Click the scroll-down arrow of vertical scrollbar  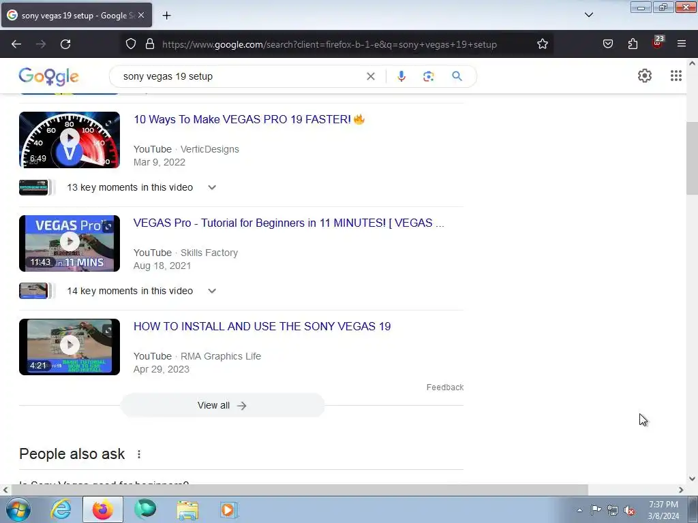pyautogui.click(x=692, y=479)
